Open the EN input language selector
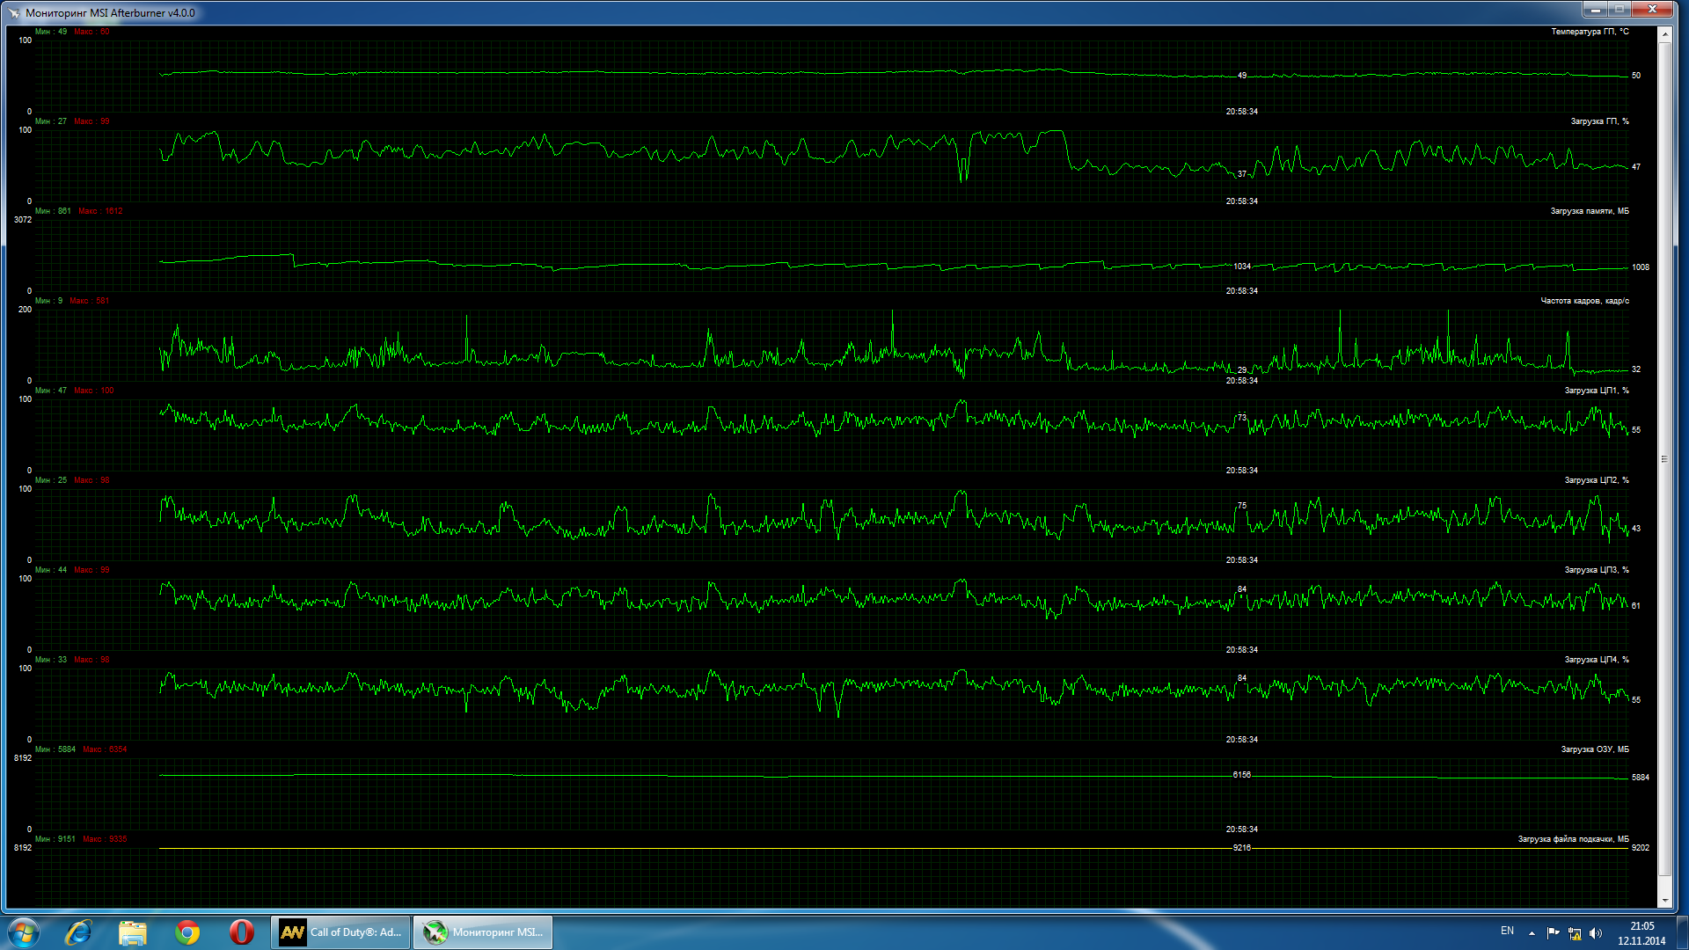The height and width of the screenshot is (950, 1689). pos(1507,931)
